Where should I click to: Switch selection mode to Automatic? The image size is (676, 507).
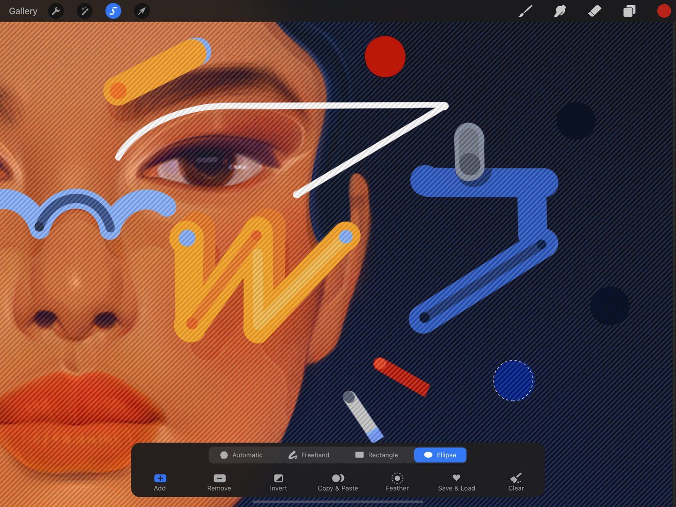pyautogui.click(x=241, y=455)
